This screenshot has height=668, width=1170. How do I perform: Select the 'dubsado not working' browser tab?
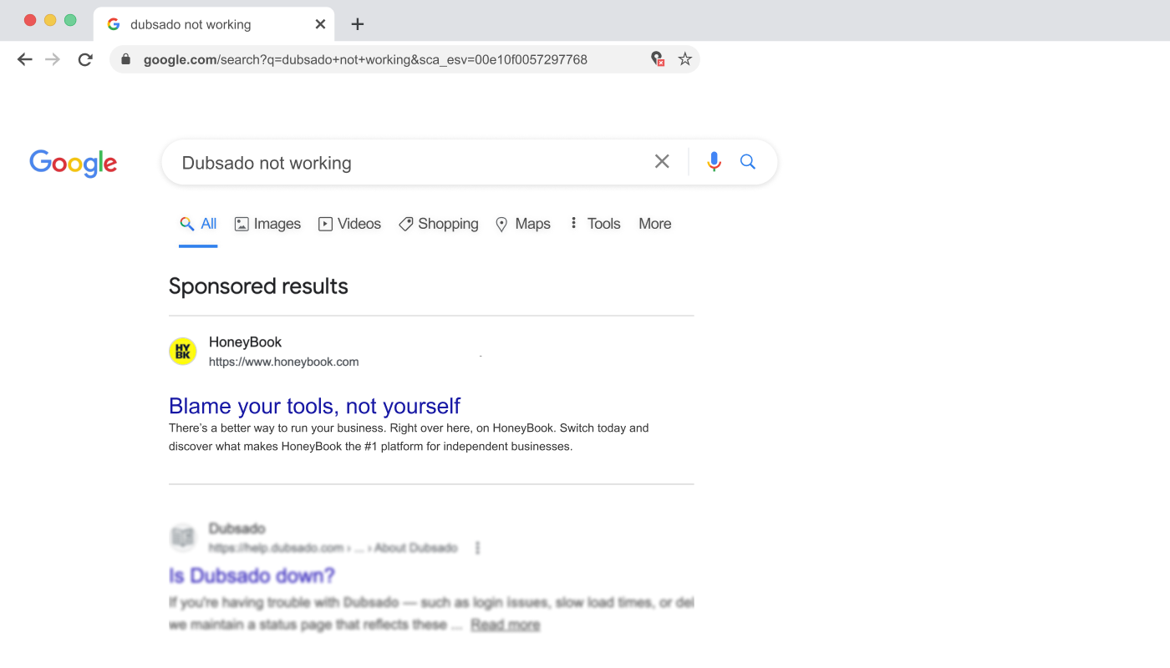(214, 24)
